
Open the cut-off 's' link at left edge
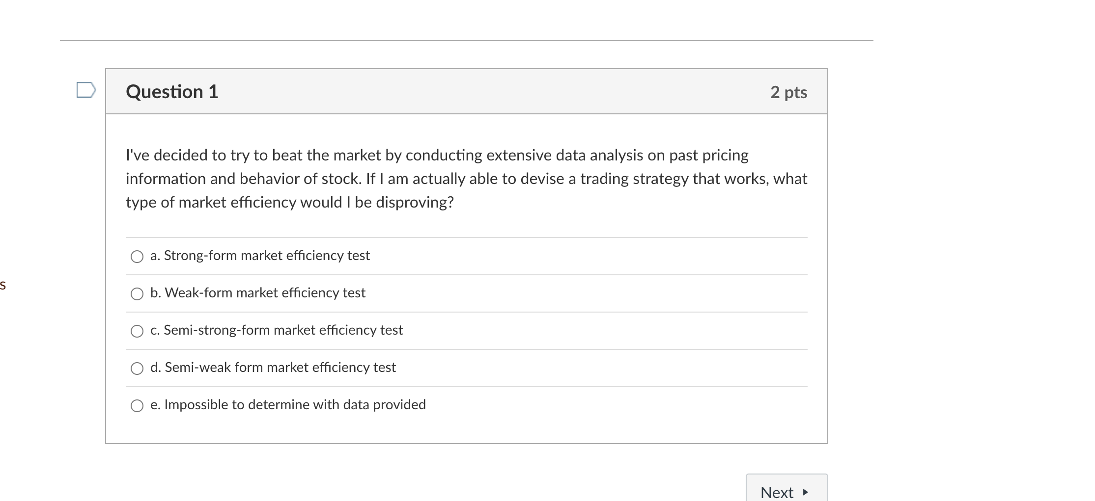[x=3, y=285]
